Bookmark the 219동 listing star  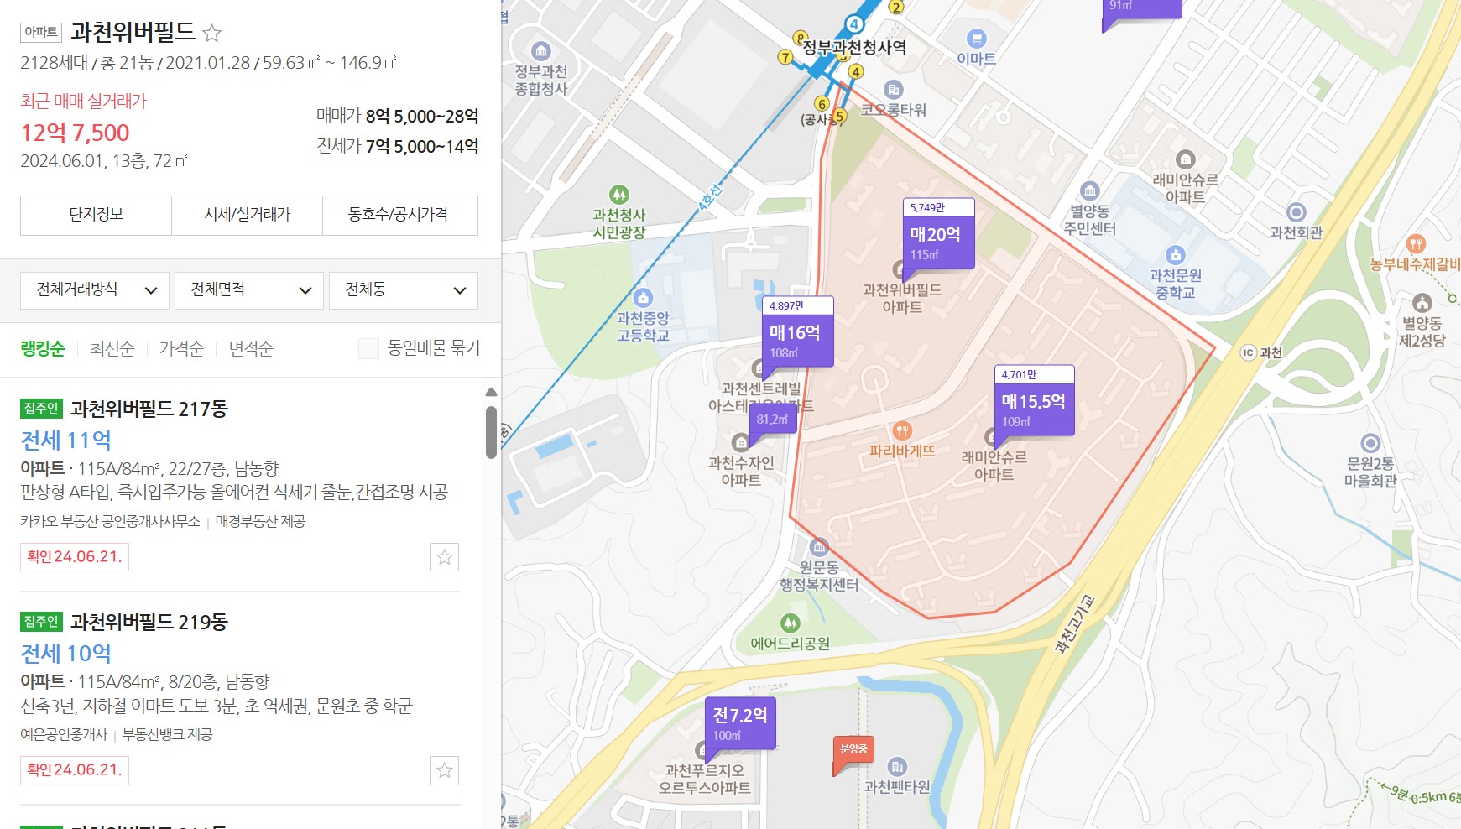445,770
